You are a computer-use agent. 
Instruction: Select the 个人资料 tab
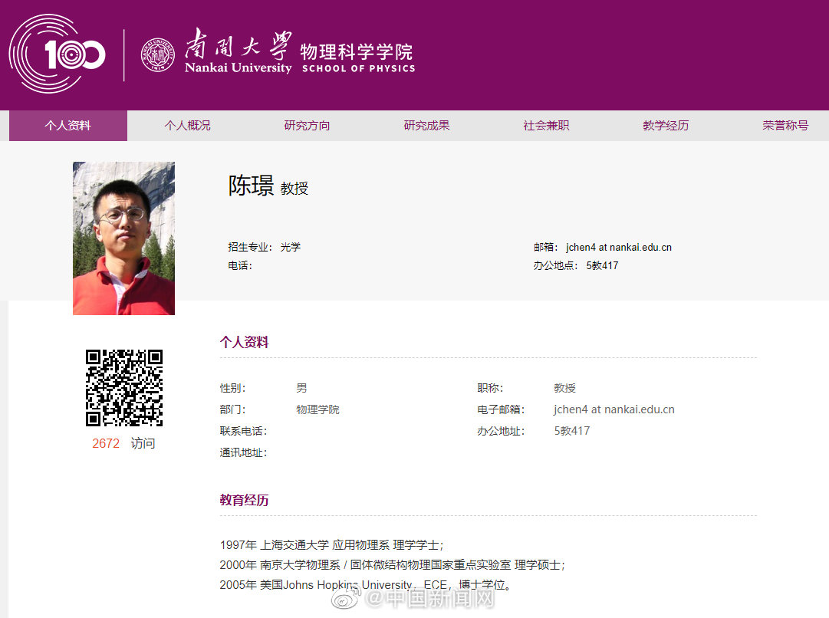(x=68, y=126)
